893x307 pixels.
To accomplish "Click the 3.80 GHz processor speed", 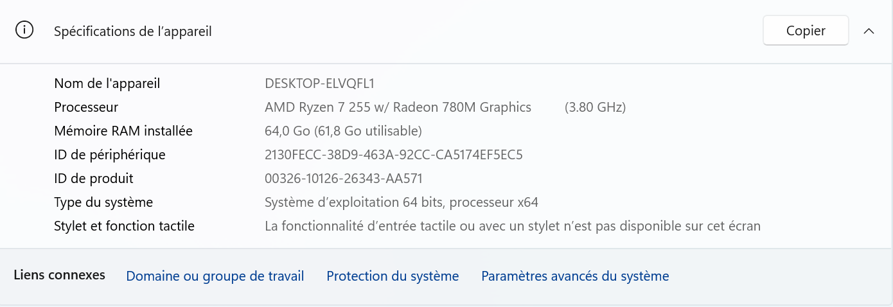I will pos(595,107).
